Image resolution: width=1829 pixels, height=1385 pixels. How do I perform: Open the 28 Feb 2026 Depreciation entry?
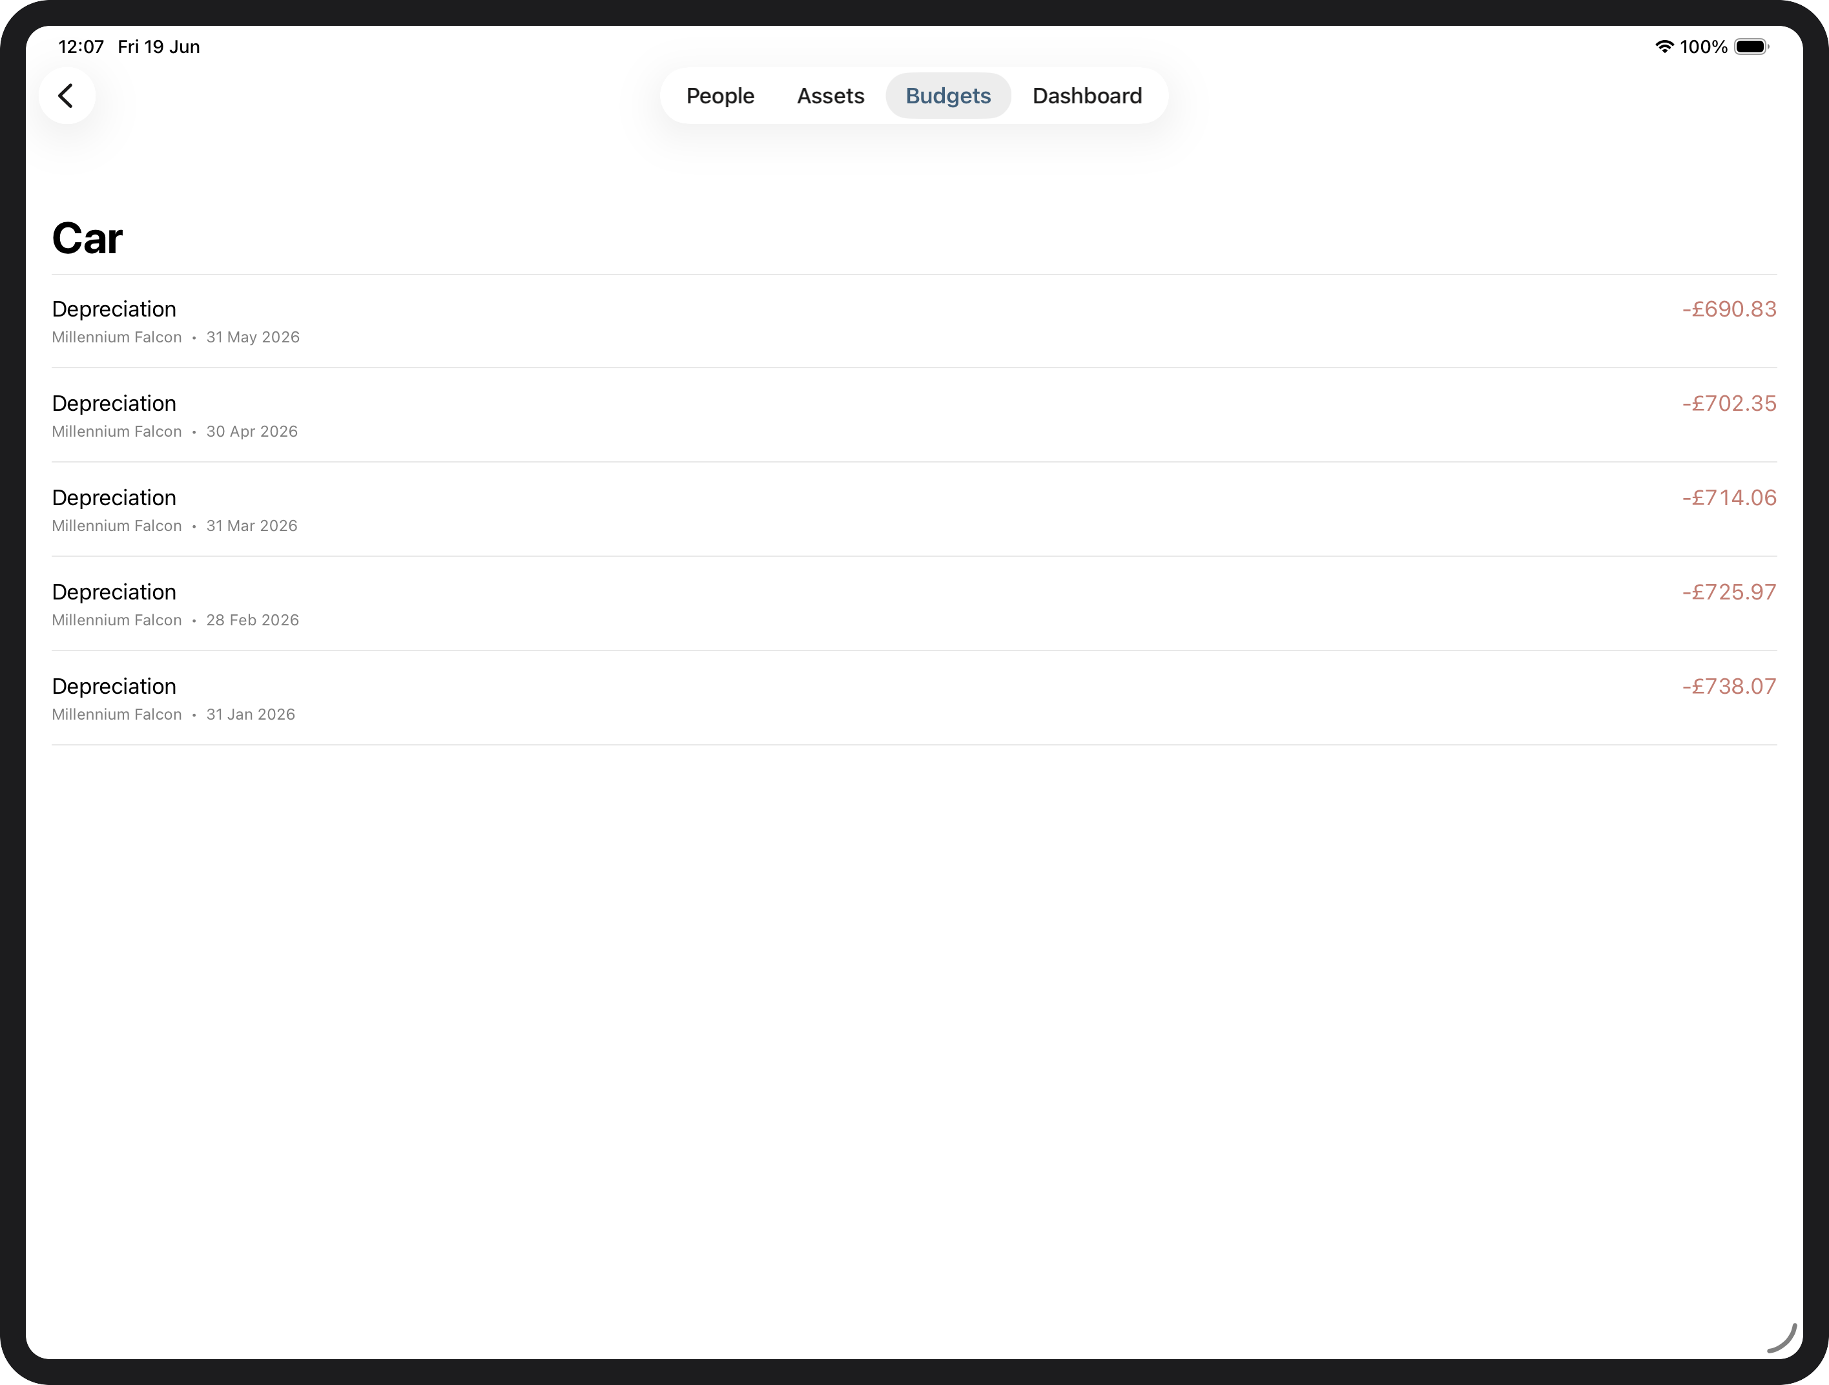pyautogui.click(x=914, y=605)
